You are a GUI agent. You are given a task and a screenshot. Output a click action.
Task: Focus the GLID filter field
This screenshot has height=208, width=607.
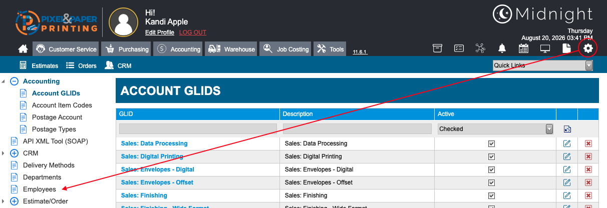coord(198,129)
